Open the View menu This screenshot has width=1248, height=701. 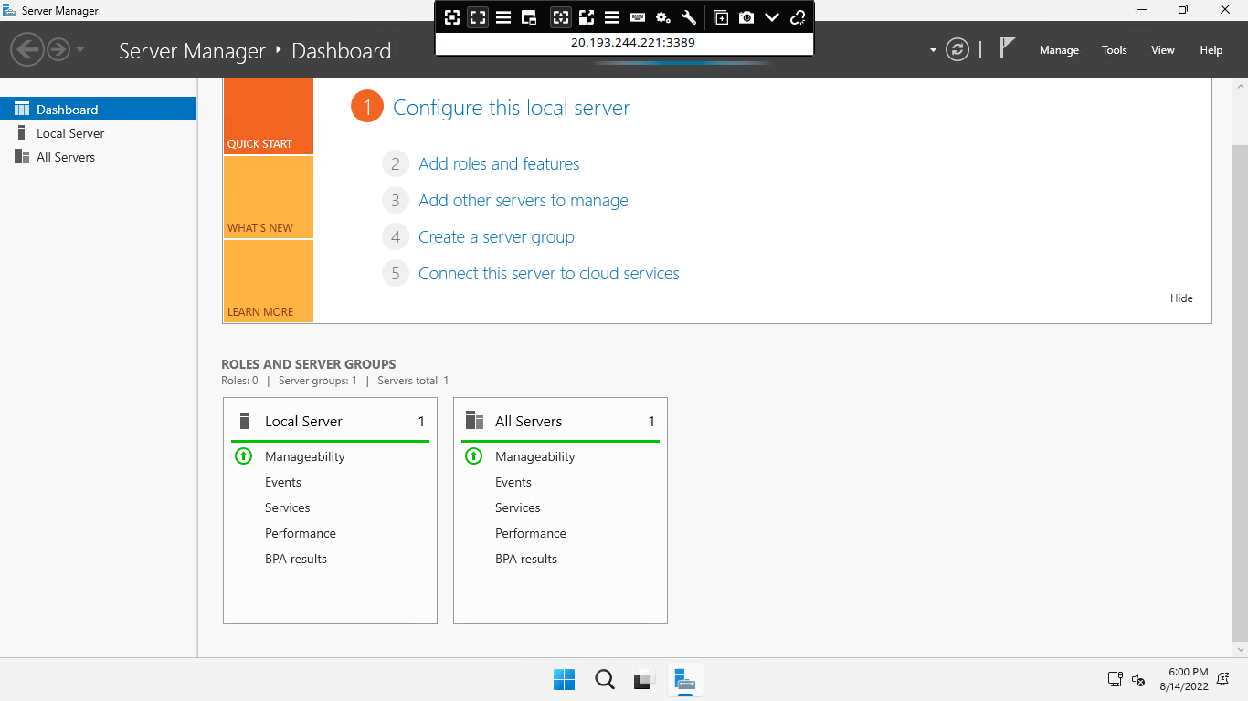[x=1163, y=50]
